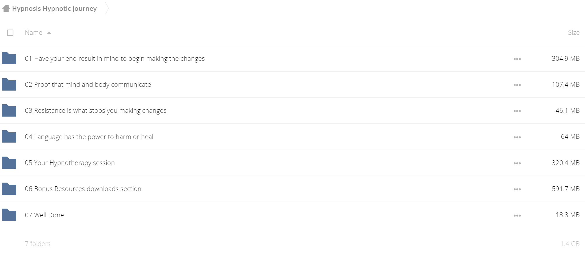Open 04 Language has the power to harm folder

pos(89,137)
